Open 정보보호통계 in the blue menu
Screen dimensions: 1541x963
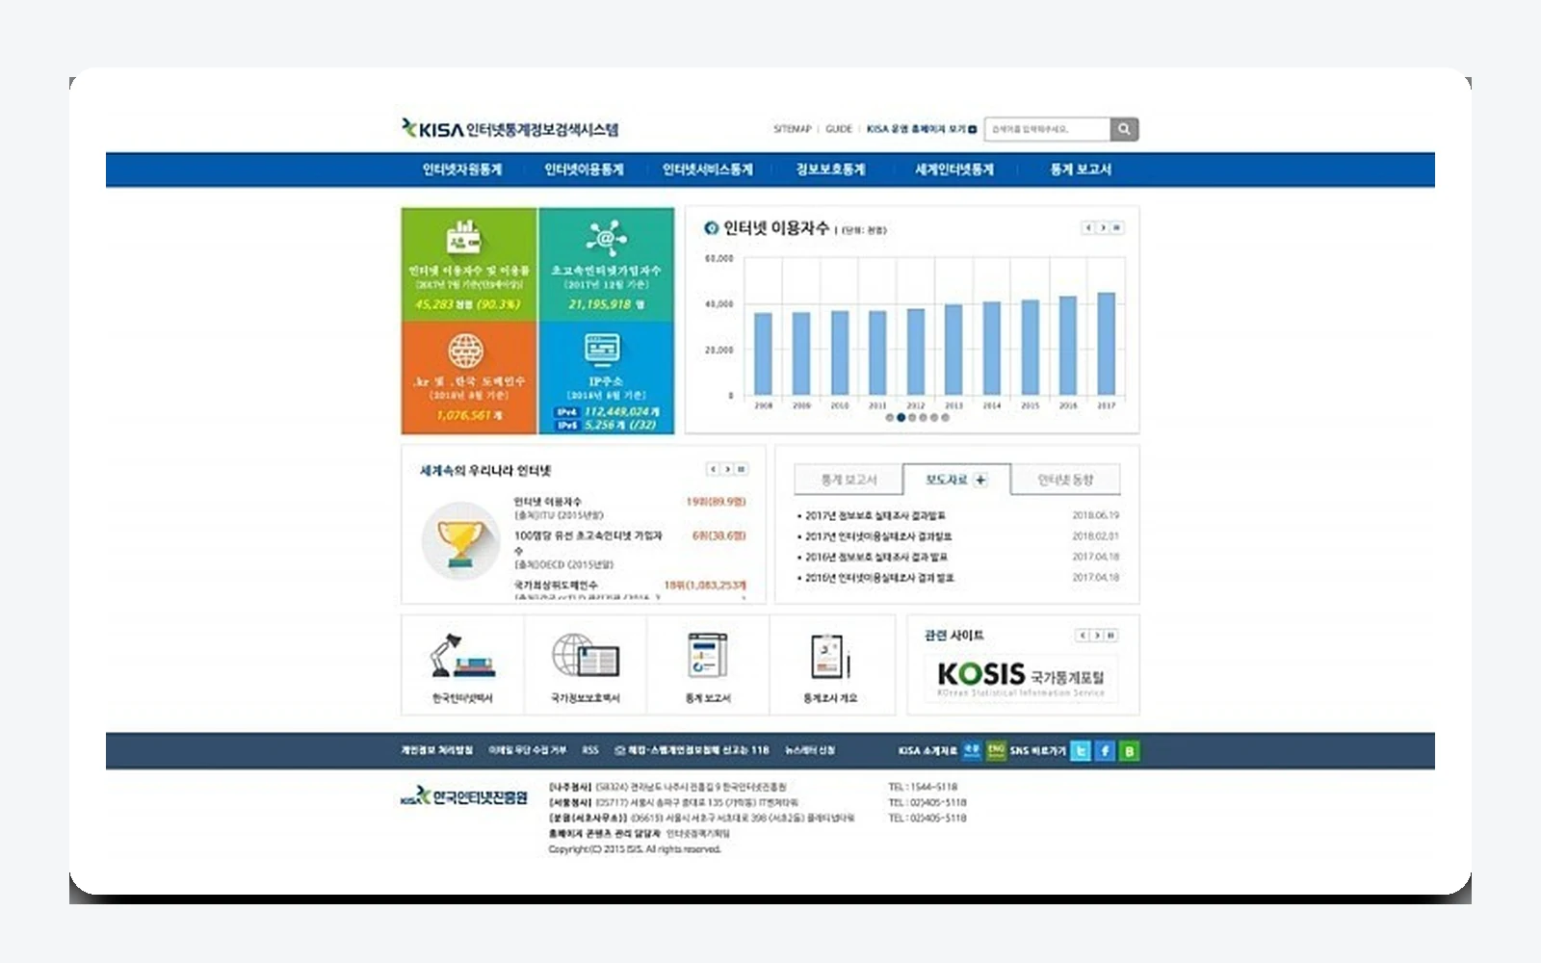[830, 169]
